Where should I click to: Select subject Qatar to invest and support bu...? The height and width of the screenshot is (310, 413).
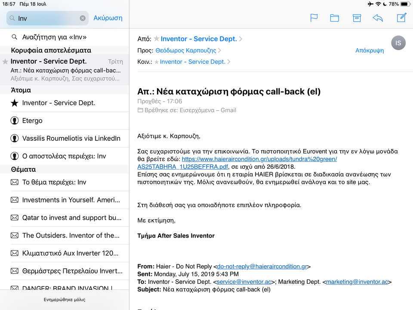click(x=65, y=217)
